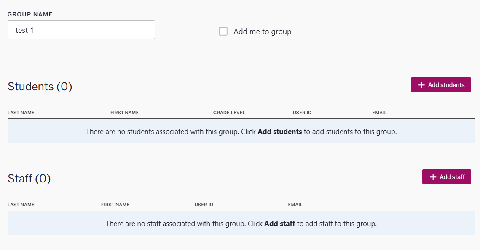The width and height of the screenshot is (480, 250).
Task: Select the Staff (0) section heading
Action: click(29, 179)
